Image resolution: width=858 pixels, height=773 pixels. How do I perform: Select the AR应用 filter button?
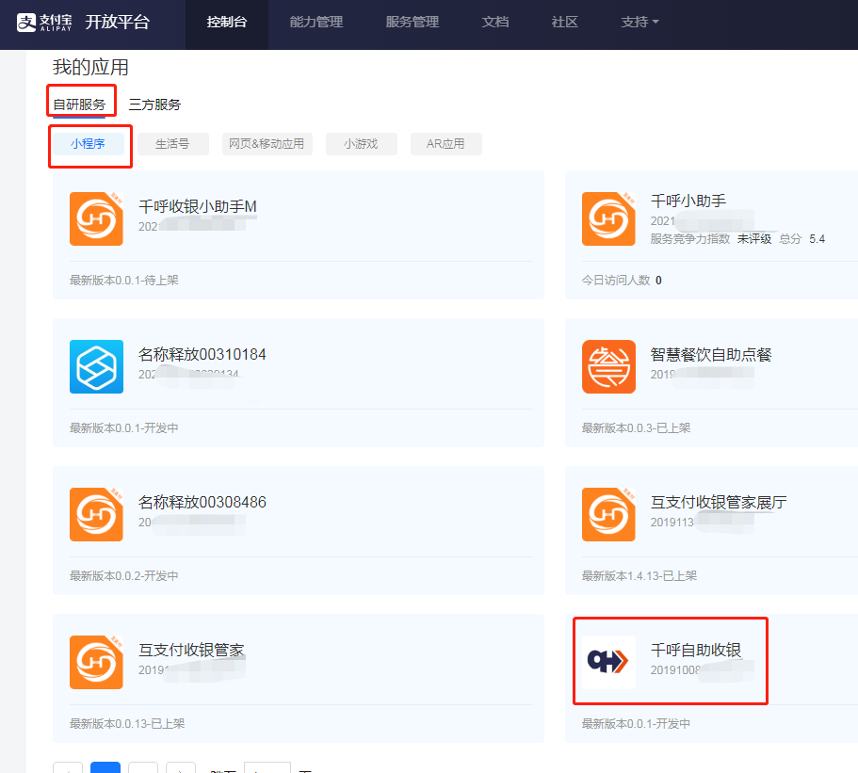point(446,144)
